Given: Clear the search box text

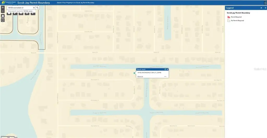Looking at the screenshot, I should (34, 8).
